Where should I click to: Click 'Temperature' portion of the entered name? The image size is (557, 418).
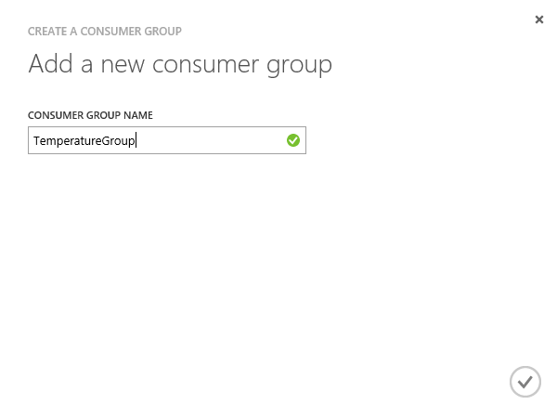68,141
